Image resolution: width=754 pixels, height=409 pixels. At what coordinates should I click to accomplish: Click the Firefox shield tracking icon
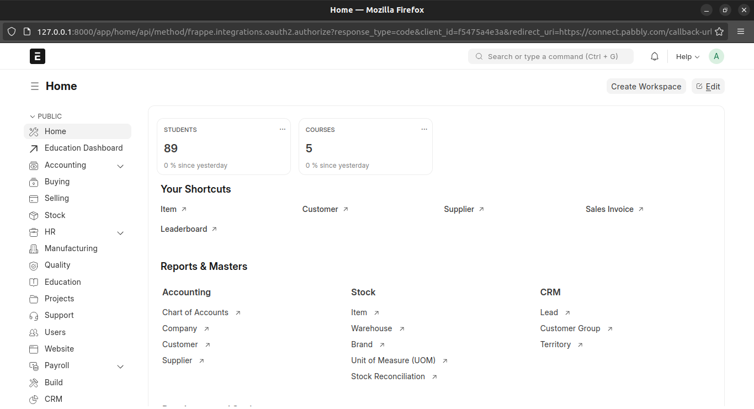pos(12,31)
